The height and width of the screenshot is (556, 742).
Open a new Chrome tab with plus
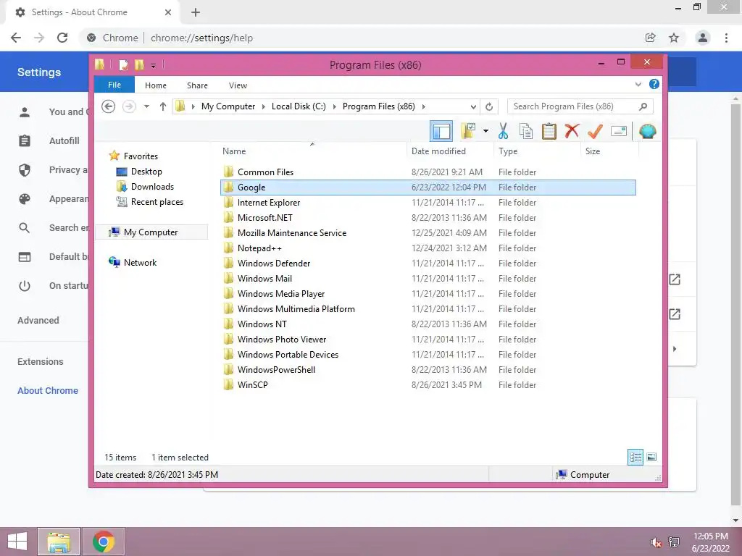pyautogui.click(x=196, y=12)
